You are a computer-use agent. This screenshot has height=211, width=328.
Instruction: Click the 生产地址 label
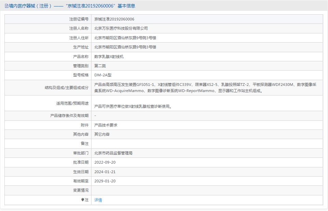(x=81, y=47)
